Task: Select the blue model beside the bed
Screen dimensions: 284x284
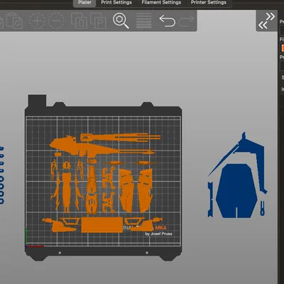Action: coord(238,175)
